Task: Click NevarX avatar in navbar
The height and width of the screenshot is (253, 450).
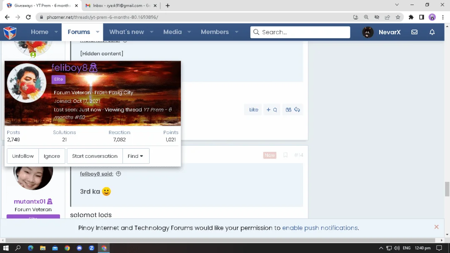Action: pos(367,32)
